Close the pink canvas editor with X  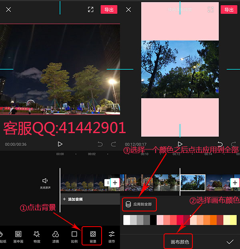point(128,10)
